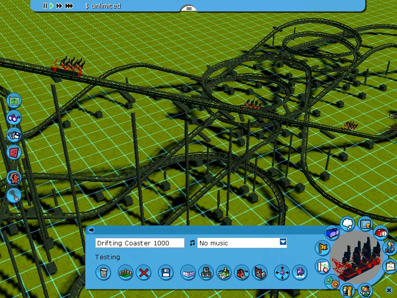Expand the top bar pull-down handle
Image resolution: width=397 pixels, height=298 pixels.
(188, 8)
